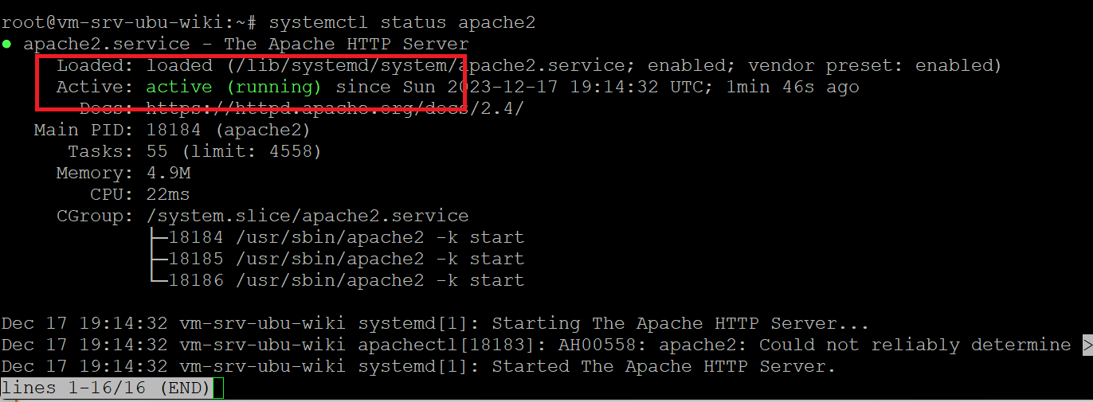Click the /system.slice/apache2.service CGroup path
Image resolution: width=1093 pixels, height=402 pixels.
coord(308,217)
